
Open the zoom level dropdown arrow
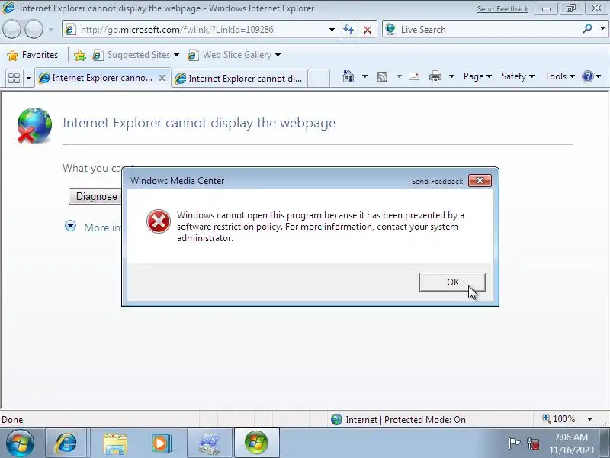click(589, 419)
